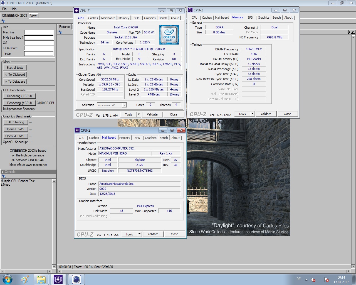Click the To Clipboard button
Screen dimensions: 356x285
[x=15, y=75]
